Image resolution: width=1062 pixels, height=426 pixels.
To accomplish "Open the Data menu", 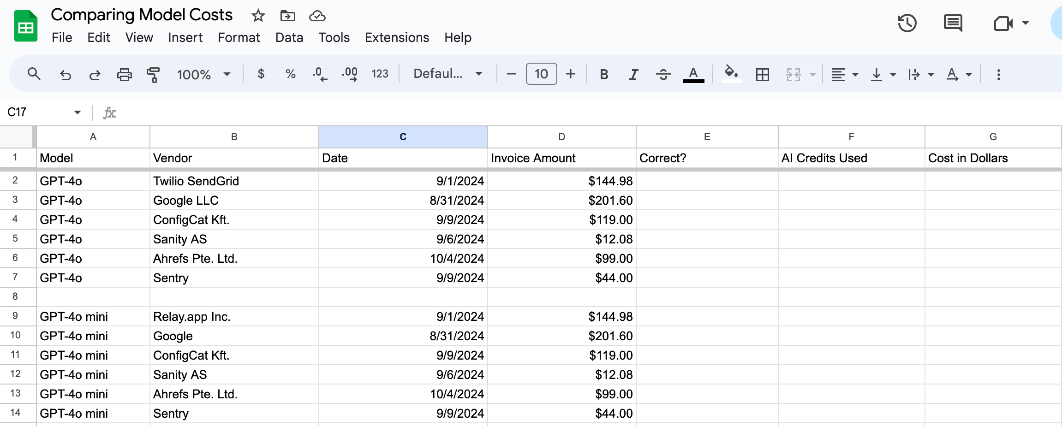I will point(289,37).
